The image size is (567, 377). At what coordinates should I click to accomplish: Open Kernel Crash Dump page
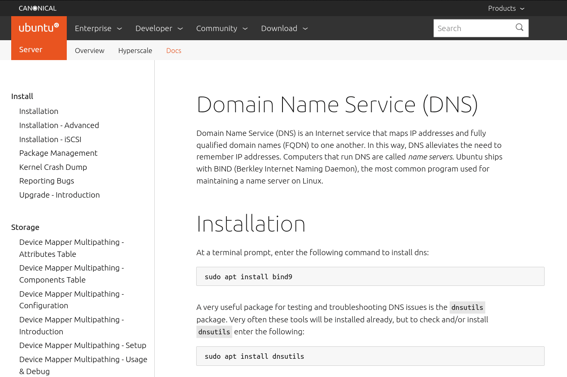pyautogui.click(x=53, y=167)
